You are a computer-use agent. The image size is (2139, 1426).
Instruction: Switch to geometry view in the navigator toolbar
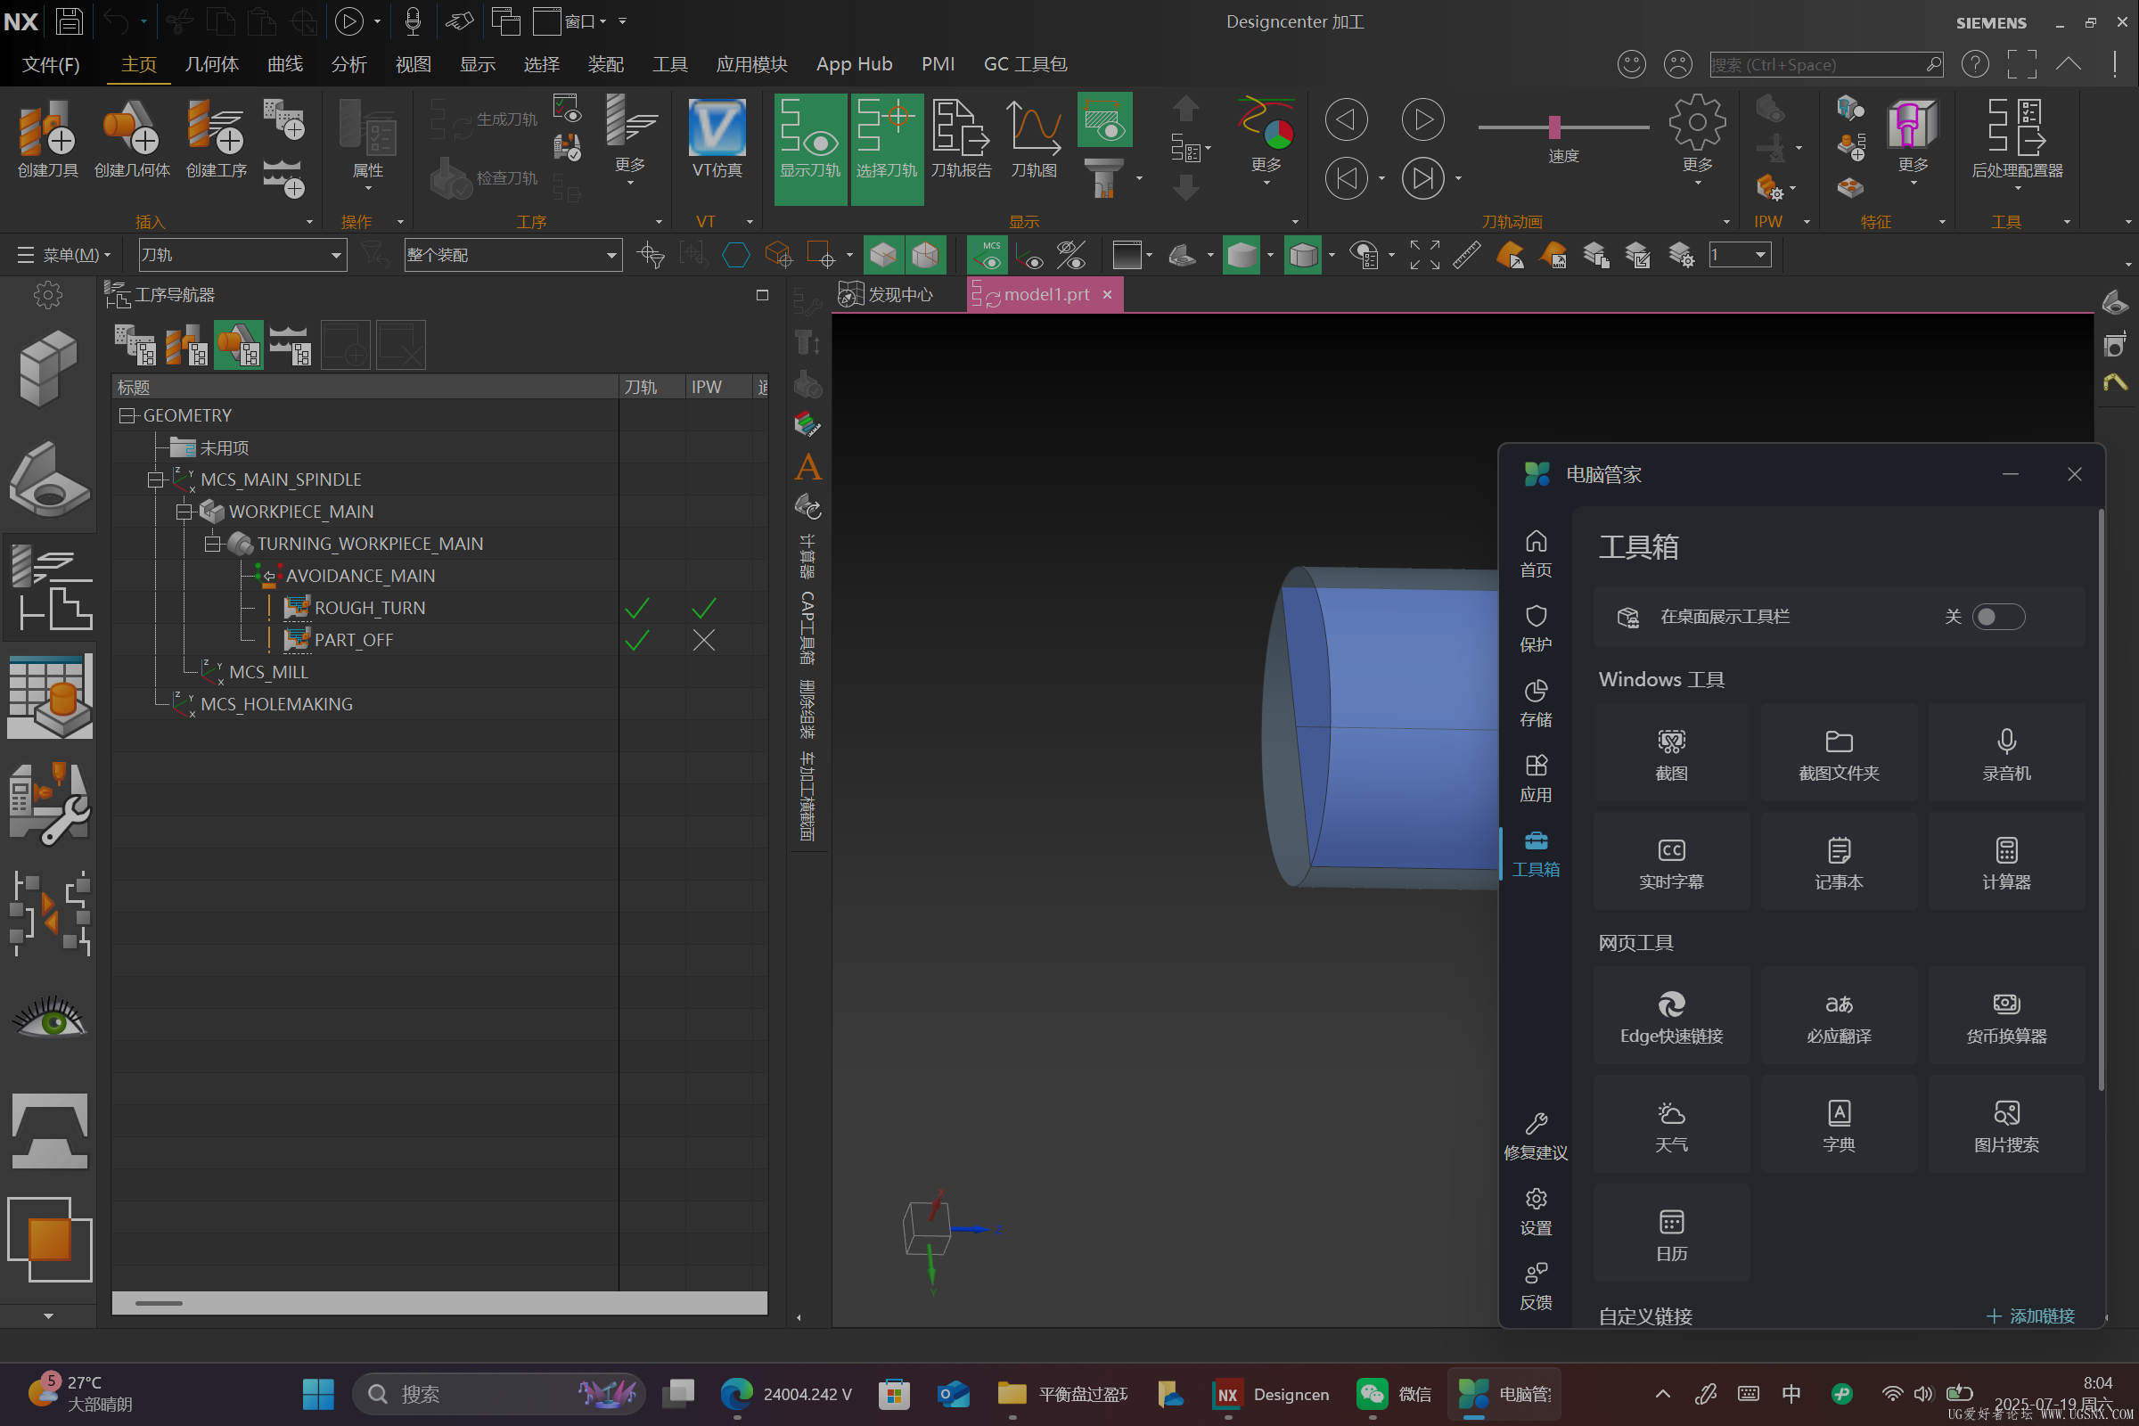[238, 346]
